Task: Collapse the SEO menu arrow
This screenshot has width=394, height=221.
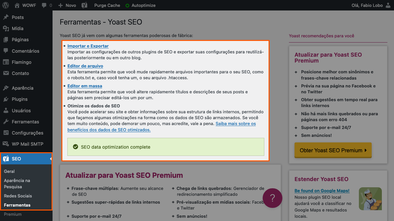Action: (51, 159)
